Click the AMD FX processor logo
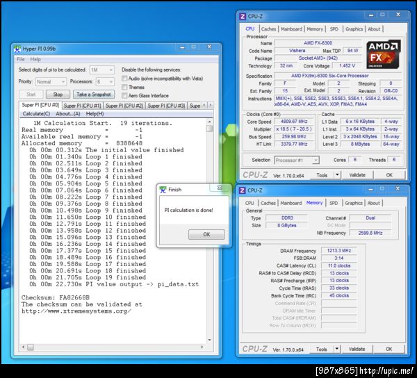 pyautogui.click(x=383, y=54)
